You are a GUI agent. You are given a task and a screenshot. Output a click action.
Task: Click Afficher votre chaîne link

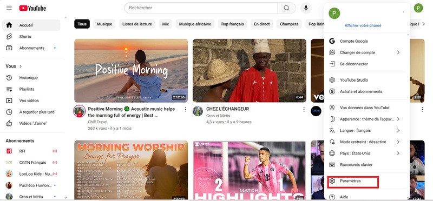click(x=363, y=25)
